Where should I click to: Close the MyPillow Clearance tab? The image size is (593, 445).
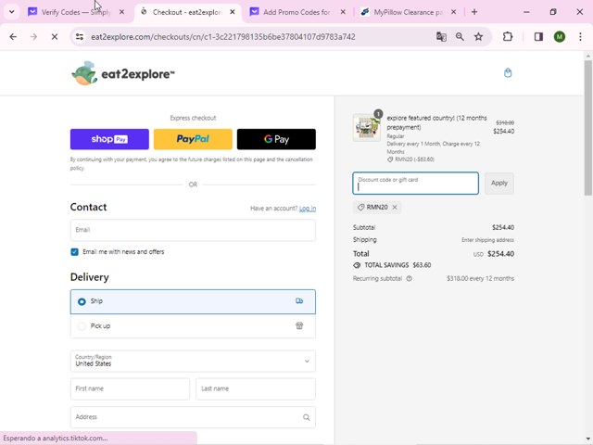(453, 12)
